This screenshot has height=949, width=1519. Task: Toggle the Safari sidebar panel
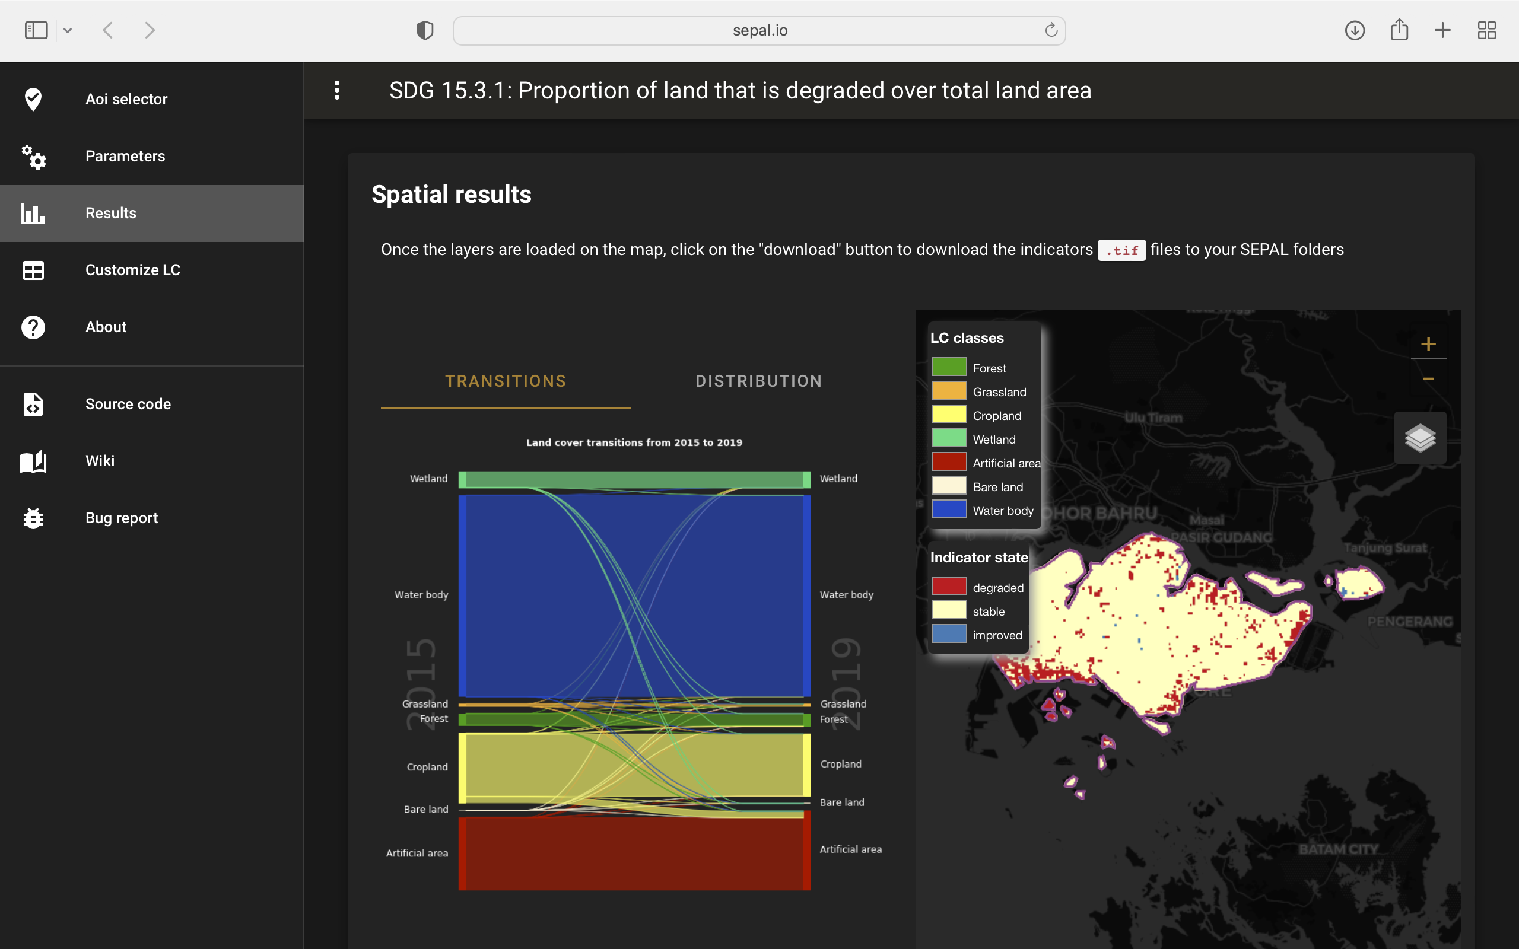click(36, 30)
